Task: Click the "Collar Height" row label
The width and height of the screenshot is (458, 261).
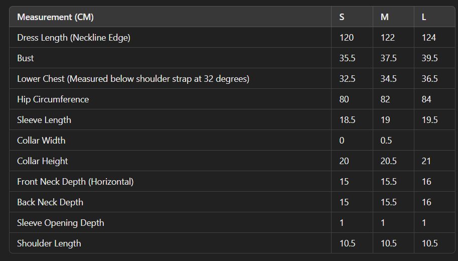Action: 43,161
